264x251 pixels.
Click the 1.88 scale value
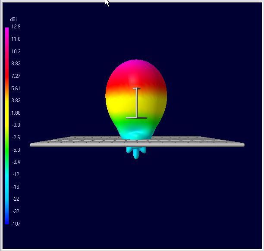tap(16, 113)
